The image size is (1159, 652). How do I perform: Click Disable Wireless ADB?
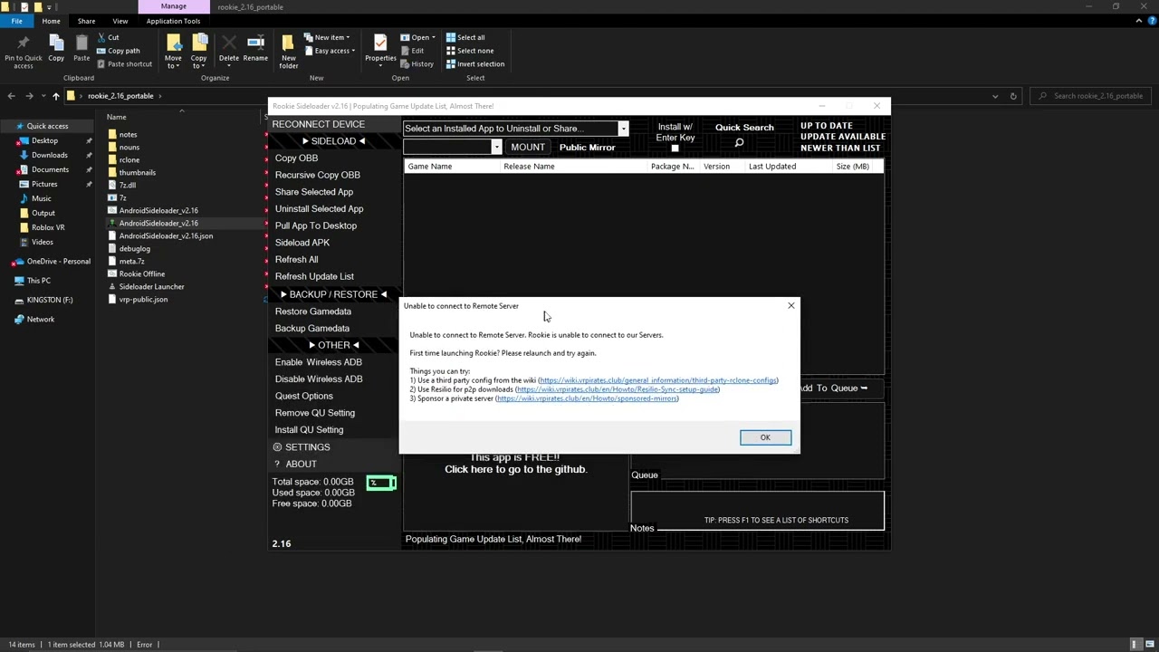pos(319,379)
